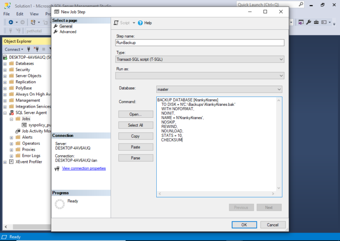
Task: Click the connection properties plug icon
Action: pyautogui.click(x=57, y=168)
